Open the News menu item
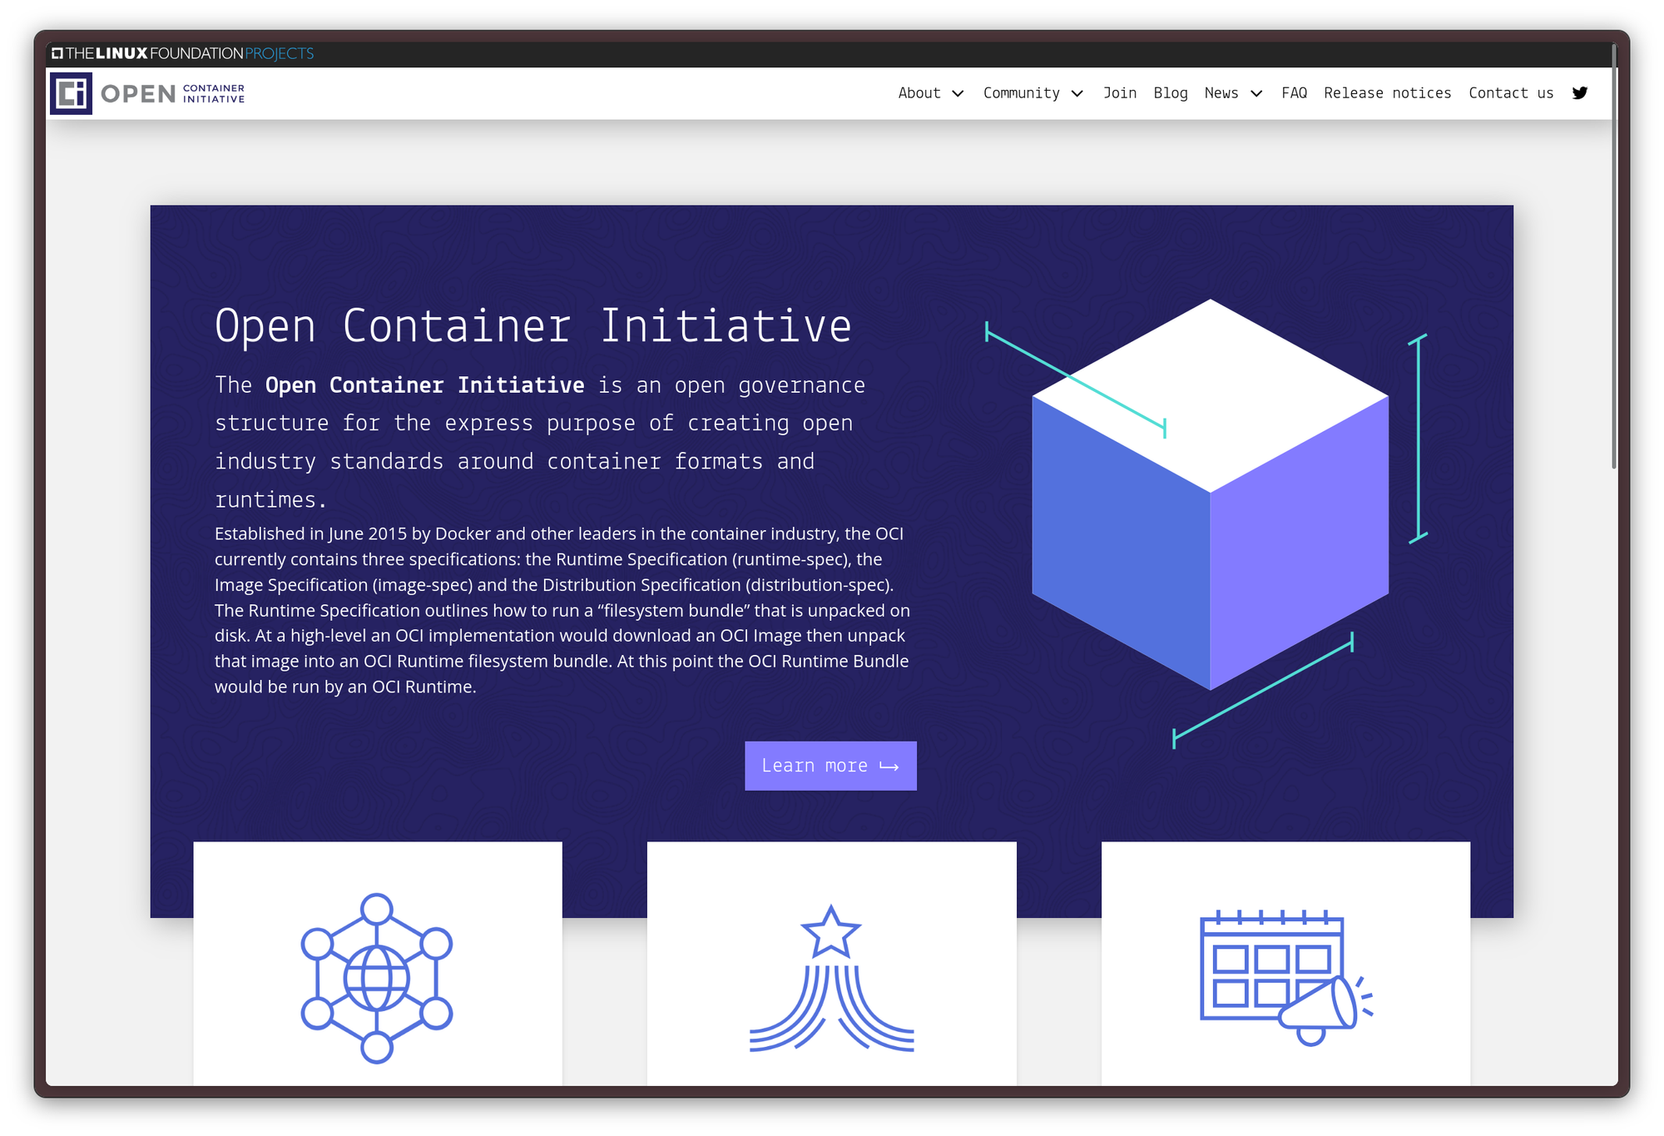Screen dimensions: 1664x1136 coord(1221,93)
